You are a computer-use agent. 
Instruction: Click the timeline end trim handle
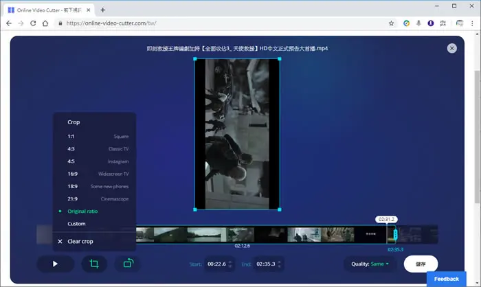pyautogui.click(x=395, y=235)
